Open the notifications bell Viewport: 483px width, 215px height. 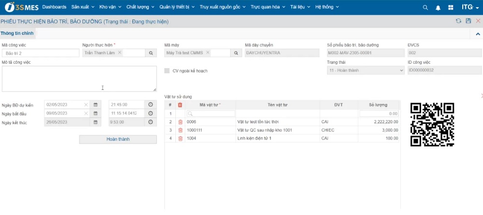[438, 7]
